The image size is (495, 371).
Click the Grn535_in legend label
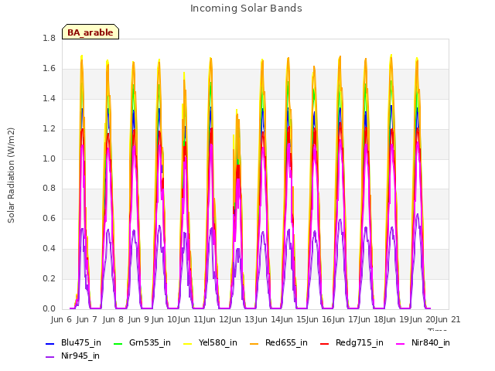[150, 343]
